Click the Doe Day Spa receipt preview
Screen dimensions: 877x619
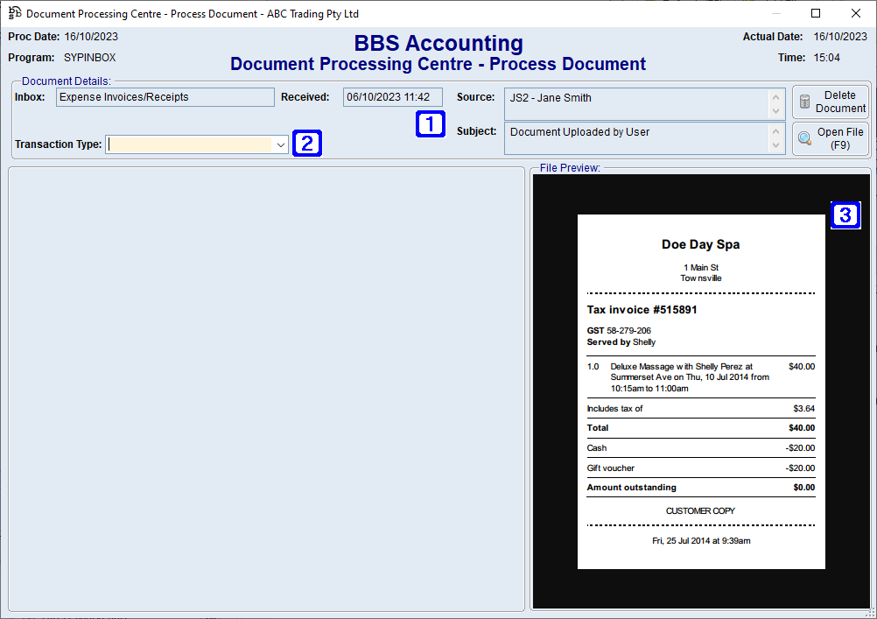point(700,391)
